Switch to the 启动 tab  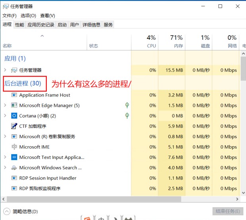coord(62,25)
